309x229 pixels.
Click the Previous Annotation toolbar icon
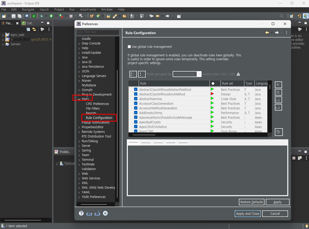tap(142, 16)
